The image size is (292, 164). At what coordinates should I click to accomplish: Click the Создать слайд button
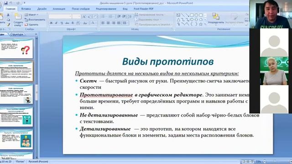pos(18,20)
